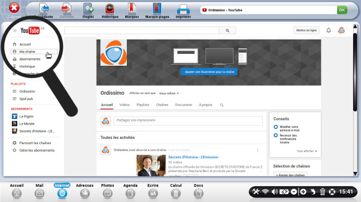Go back with the Précédente arrow icon
This screenshot has width=361, height=202.
pos(44,8)
